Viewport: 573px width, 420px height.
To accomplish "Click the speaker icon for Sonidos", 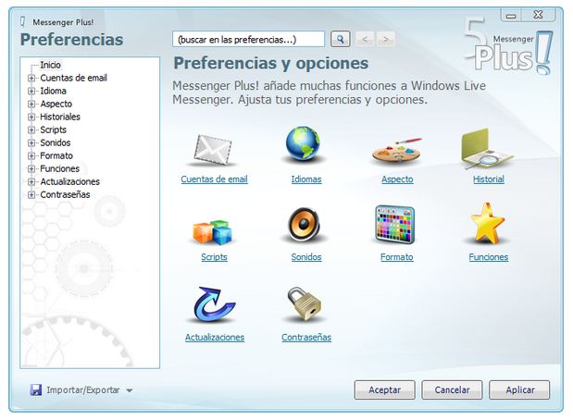I will pos(305,225).
